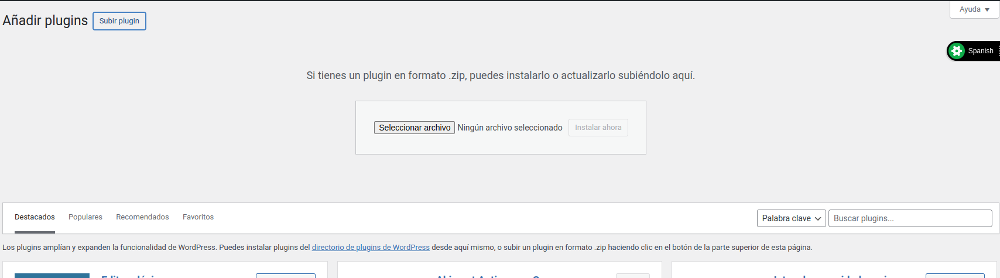Viewport: 1000px width, 278px height.
Task: Open the Spanish language switcher
Action: (973, 51)
